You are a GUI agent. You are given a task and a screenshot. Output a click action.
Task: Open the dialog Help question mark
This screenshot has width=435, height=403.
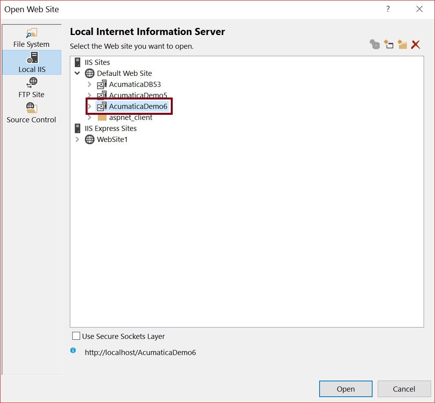[388, 9]
